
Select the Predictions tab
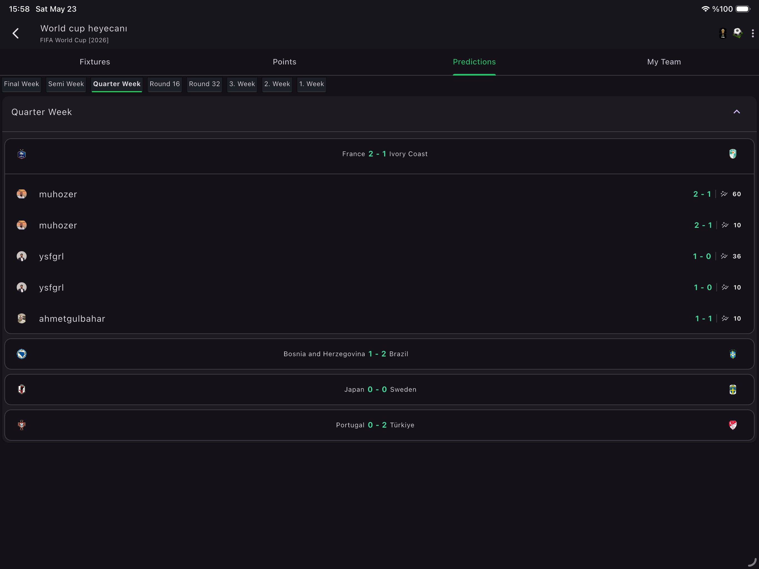[474, 62]
